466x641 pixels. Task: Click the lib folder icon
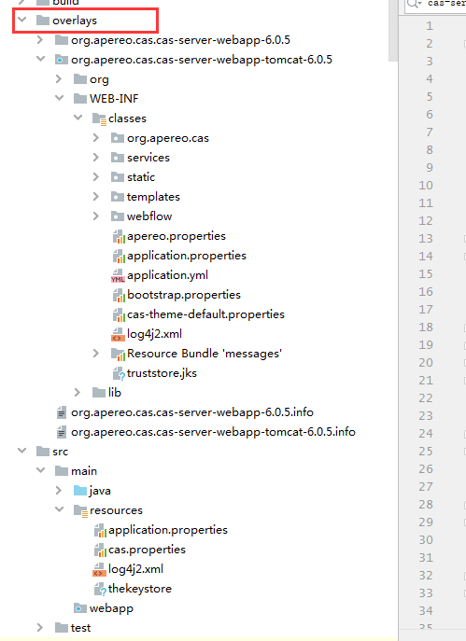99,393
